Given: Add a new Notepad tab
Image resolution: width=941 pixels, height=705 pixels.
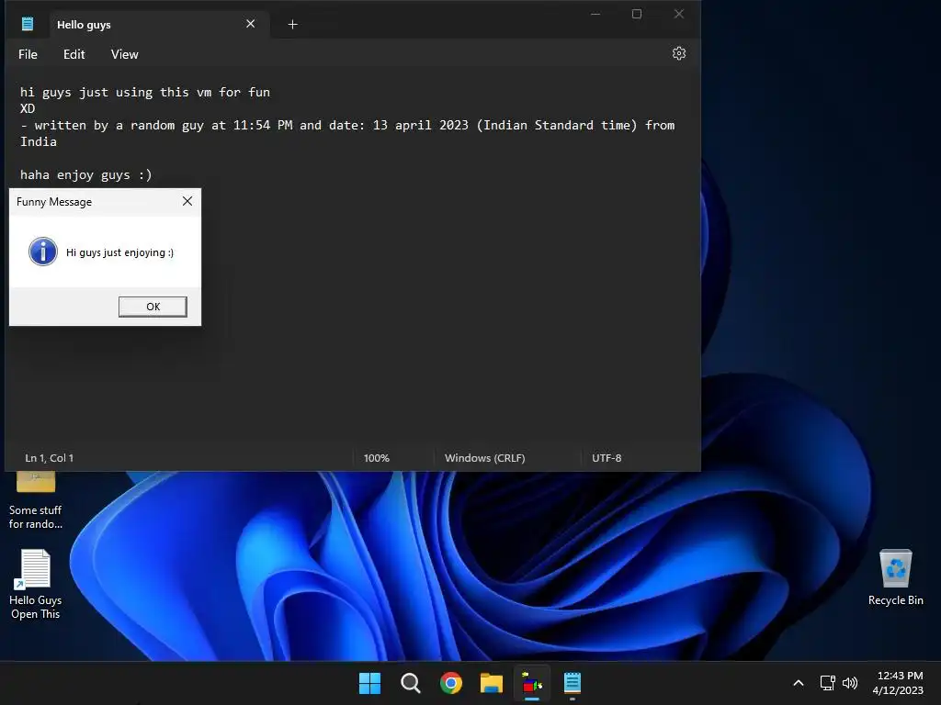Looking at the screenshot, I should (x=292, y=25).
